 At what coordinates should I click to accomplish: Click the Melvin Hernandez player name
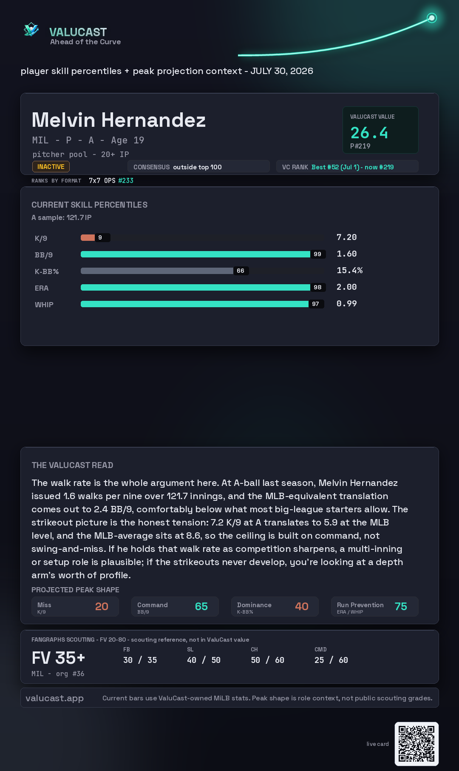[x=119, y=120]
